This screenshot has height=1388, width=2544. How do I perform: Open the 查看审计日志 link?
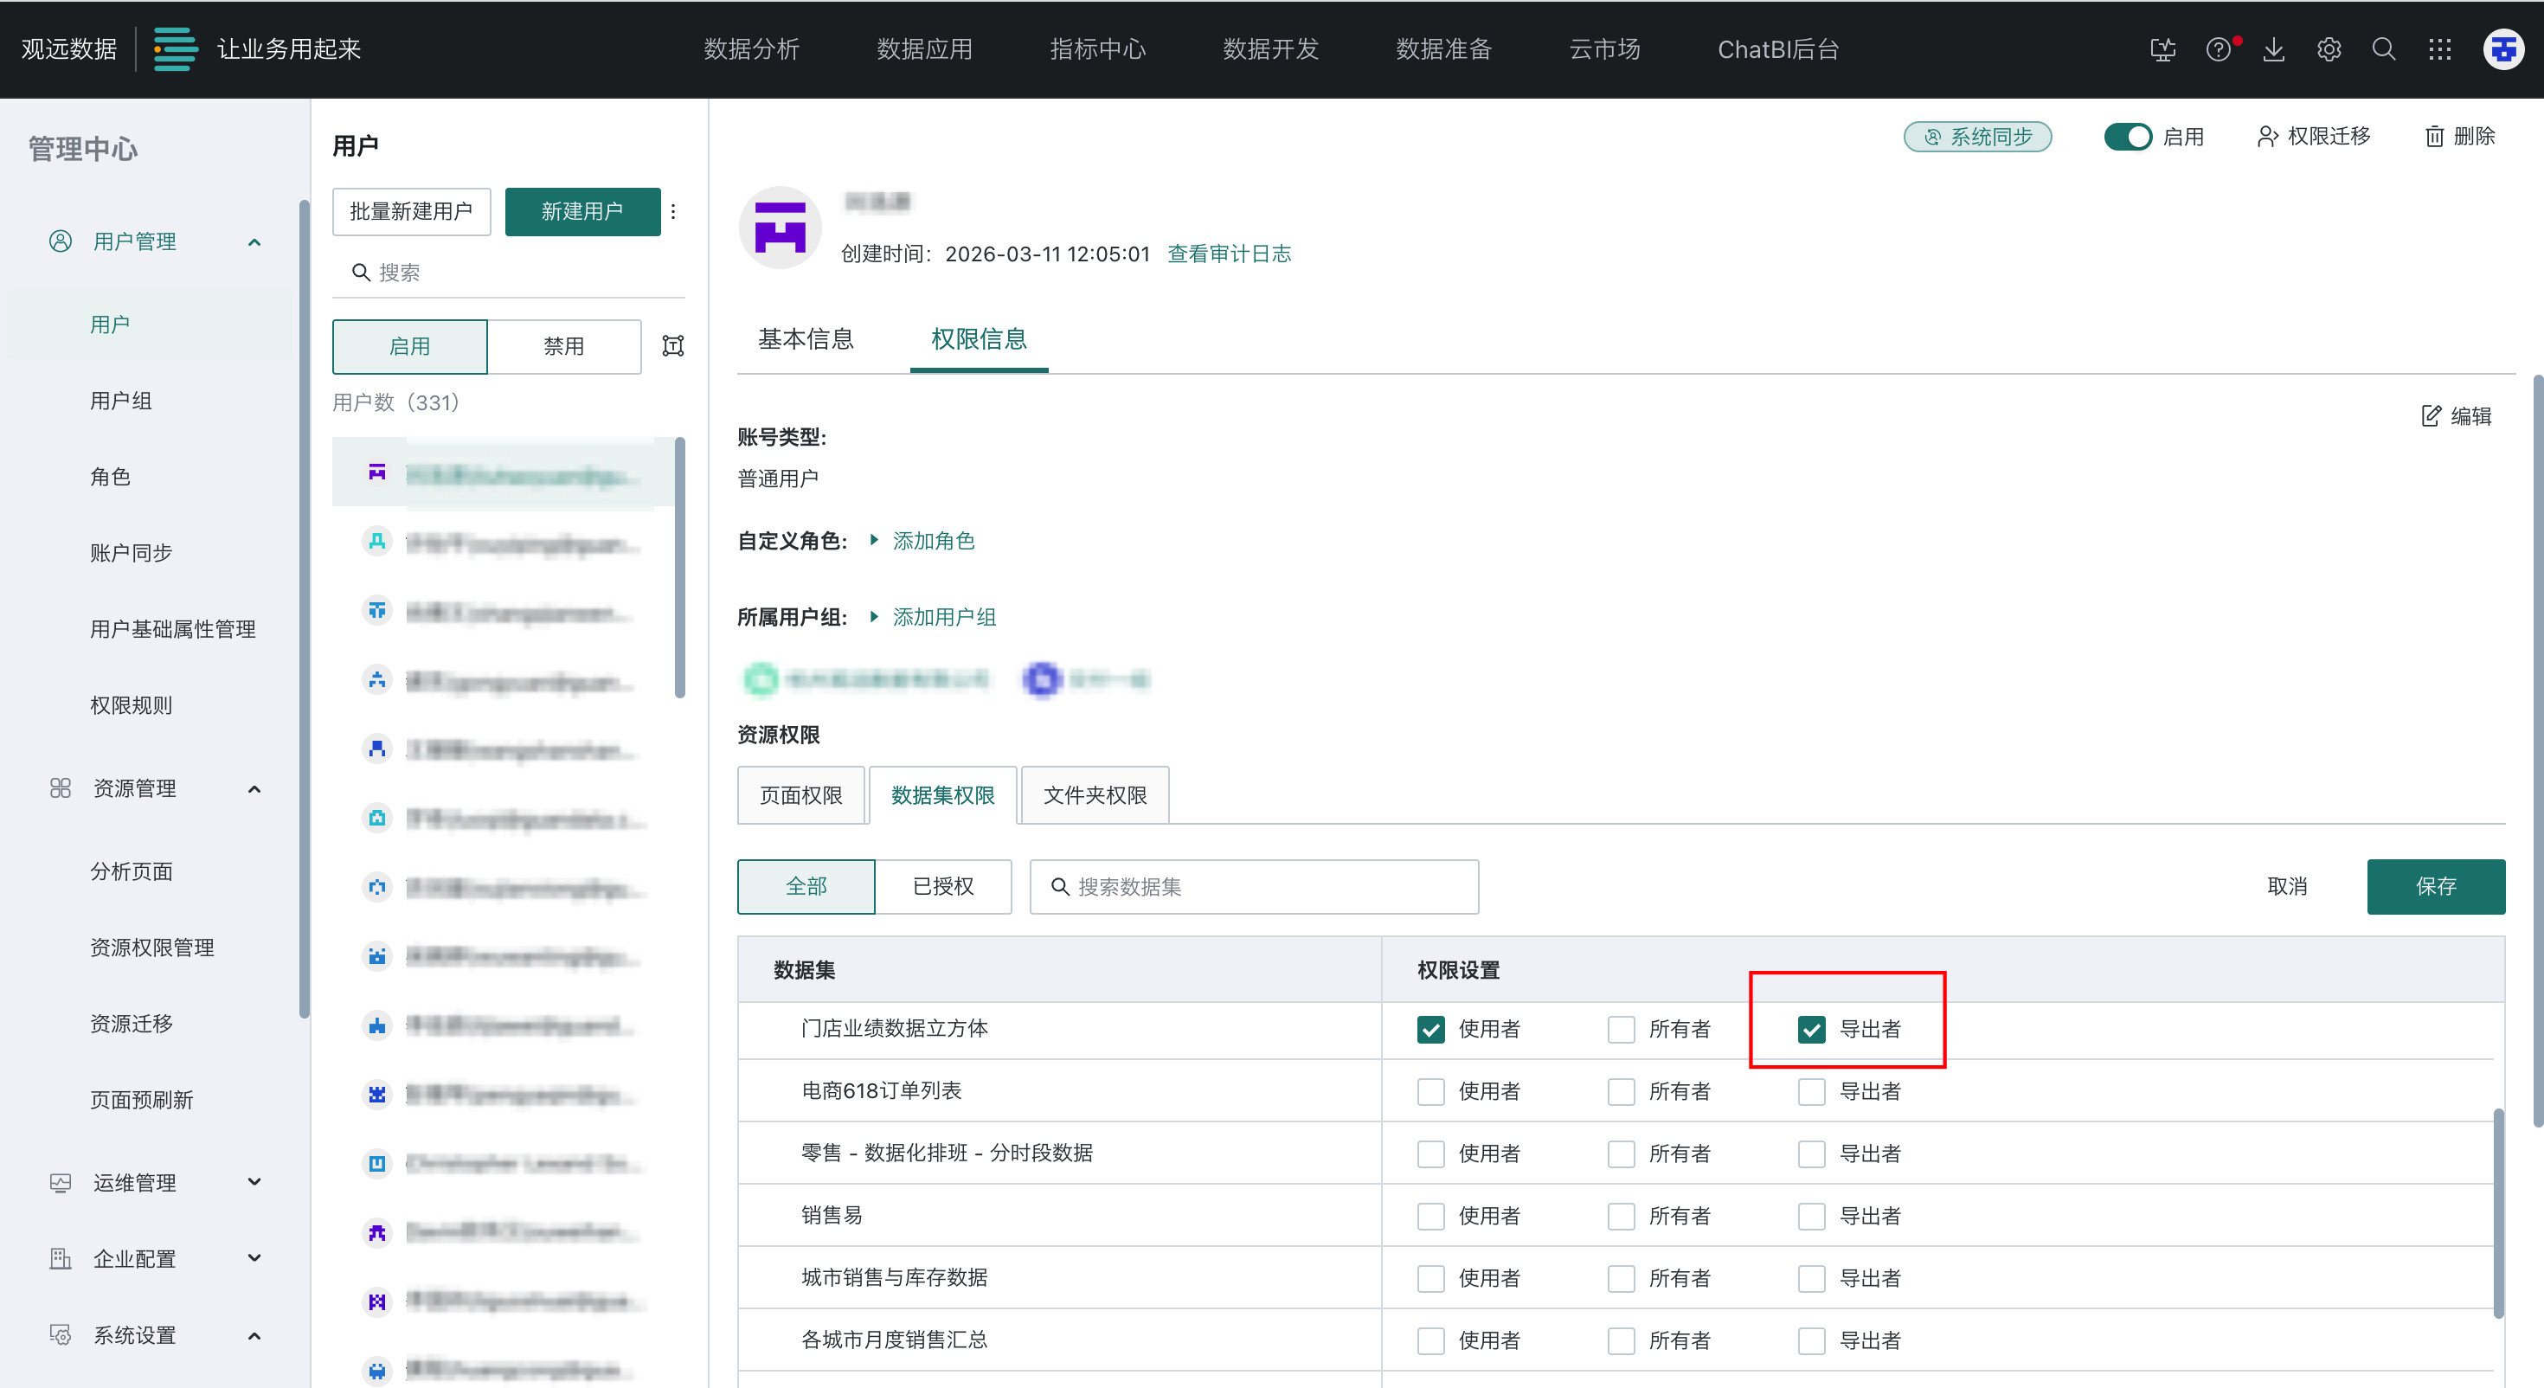tap(1229, 254)
